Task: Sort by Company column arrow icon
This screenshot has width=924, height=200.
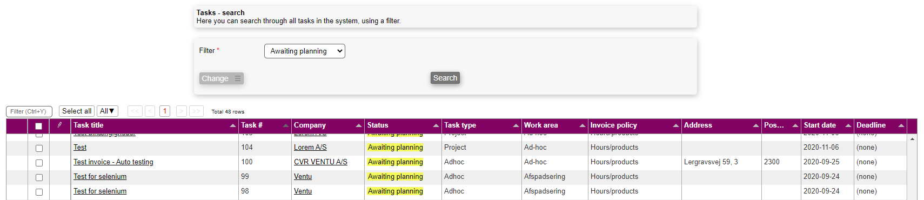Action: 359,125
